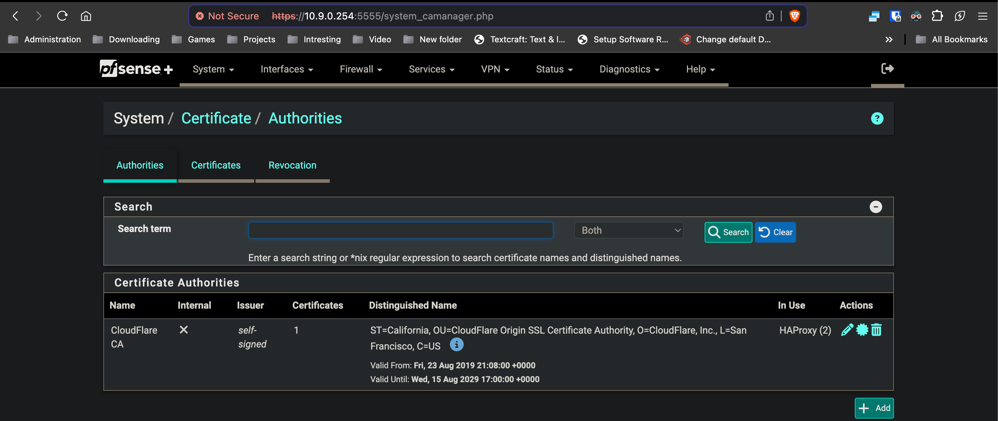
Task: Go forward with the browser forward arrow
Action: [38, 16]
